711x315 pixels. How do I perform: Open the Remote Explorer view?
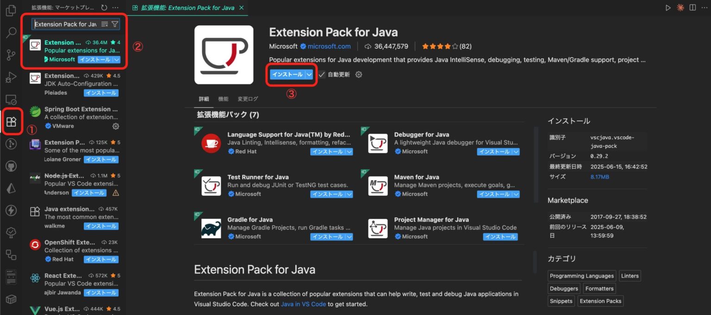click(11, 99)
